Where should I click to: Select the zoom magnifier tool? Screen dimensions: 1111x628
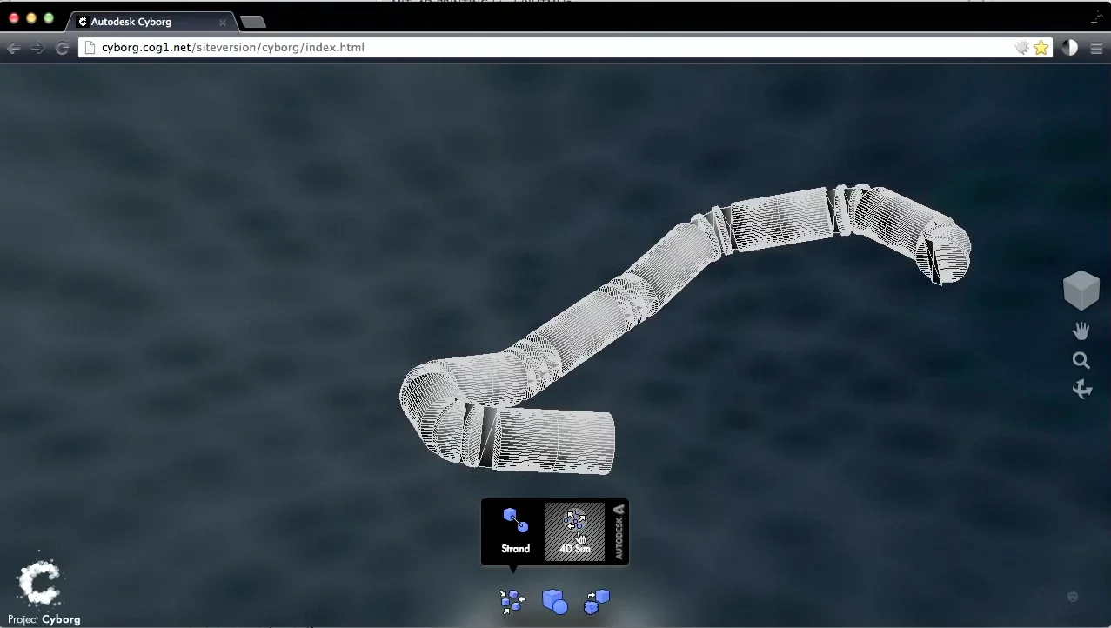[1081, 359]
